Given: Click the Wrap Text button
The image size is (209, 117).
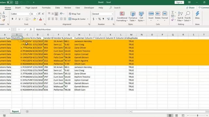Looking at the screenshot, I should pyautogui.click(x=75, y=14).
